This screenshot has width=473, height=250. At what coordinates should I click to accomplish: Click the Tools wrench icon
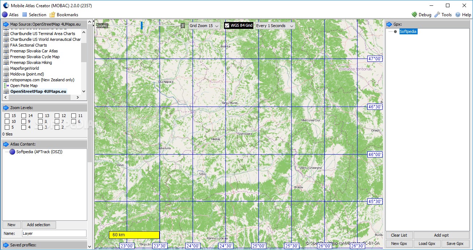[437, 15]
